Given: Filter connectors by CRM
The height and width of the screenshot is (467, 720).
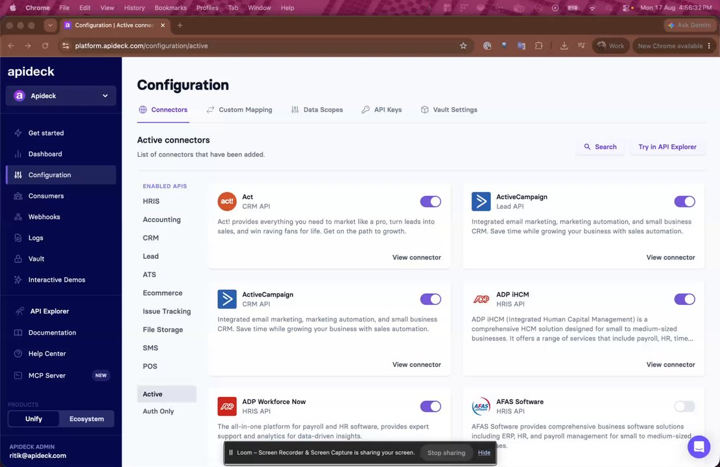Looking at the screenshot, I should tap(150, 238).
